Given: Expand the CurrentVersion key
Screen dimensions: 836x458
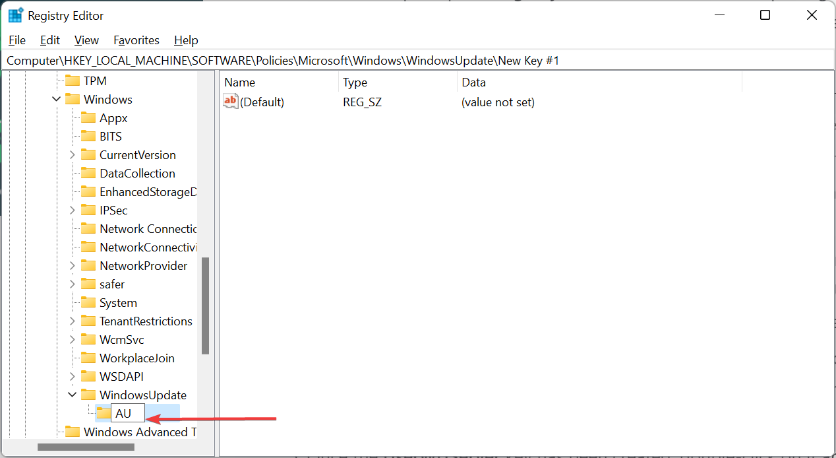Looking at the screenshot, I should (73, 155).
